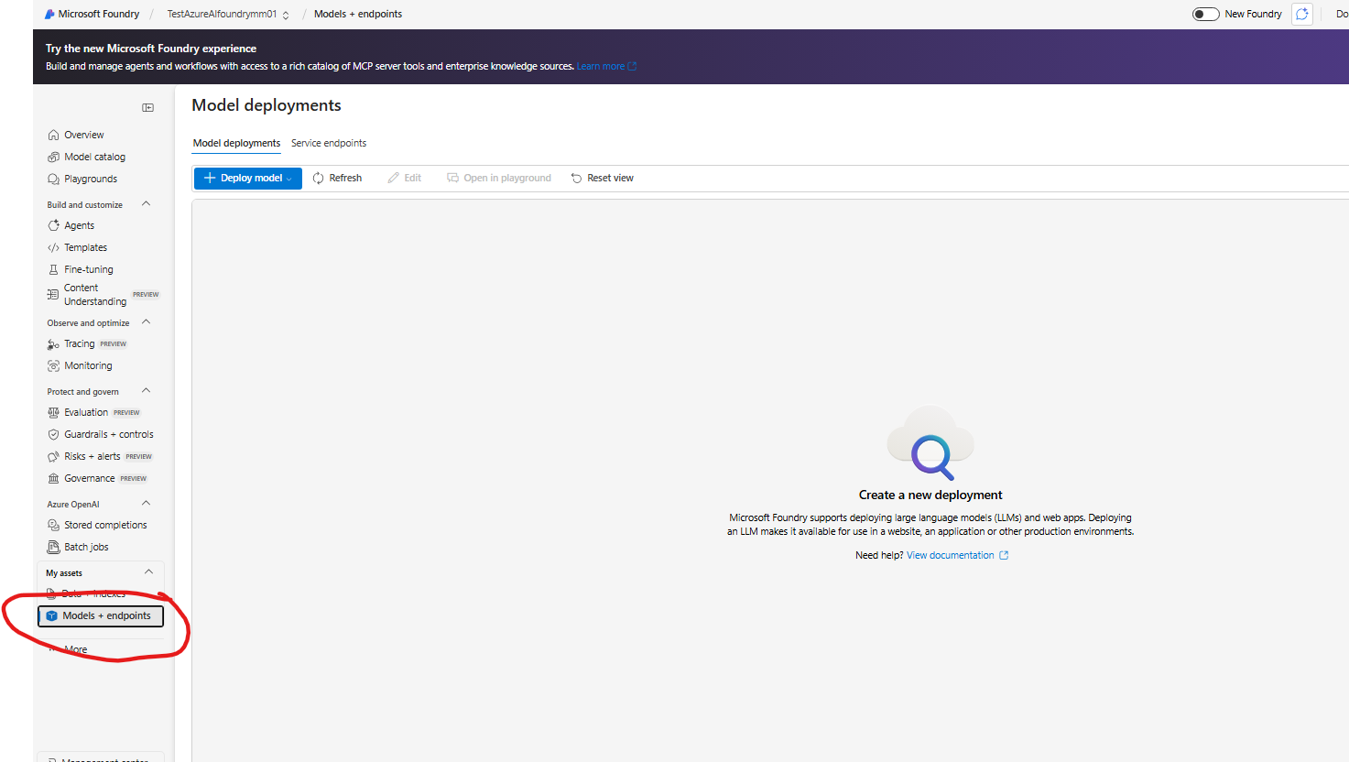Open the Deploy model dropdown
The image size is (1349, 762).
[247, 178]
